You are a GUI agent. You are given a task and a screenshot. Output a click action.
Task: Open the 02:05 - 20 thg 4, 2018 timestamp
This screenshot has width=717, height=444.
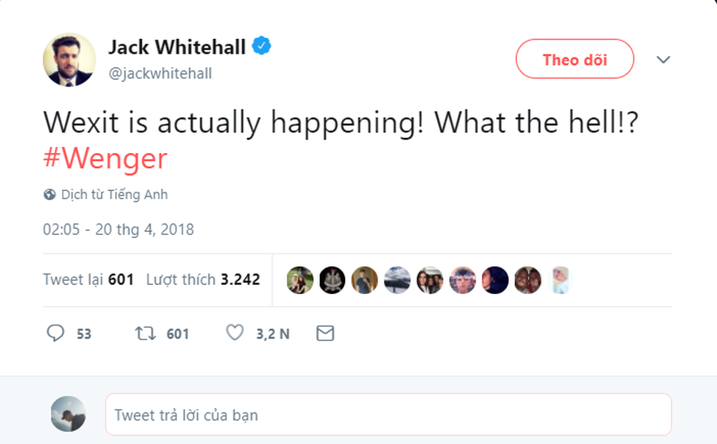pos(118,230)
